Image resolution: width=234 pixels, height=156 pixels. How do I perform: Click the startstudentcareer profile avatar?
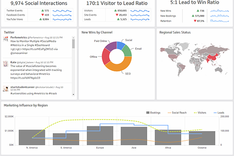pos(6,88)
